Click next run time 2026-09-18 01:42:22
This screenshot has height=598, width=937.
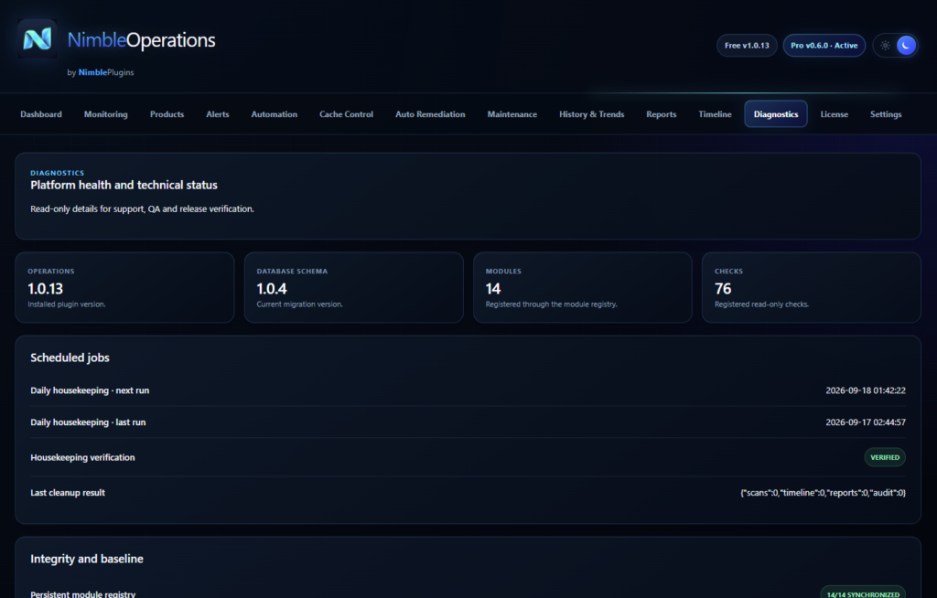click(866, 390)
